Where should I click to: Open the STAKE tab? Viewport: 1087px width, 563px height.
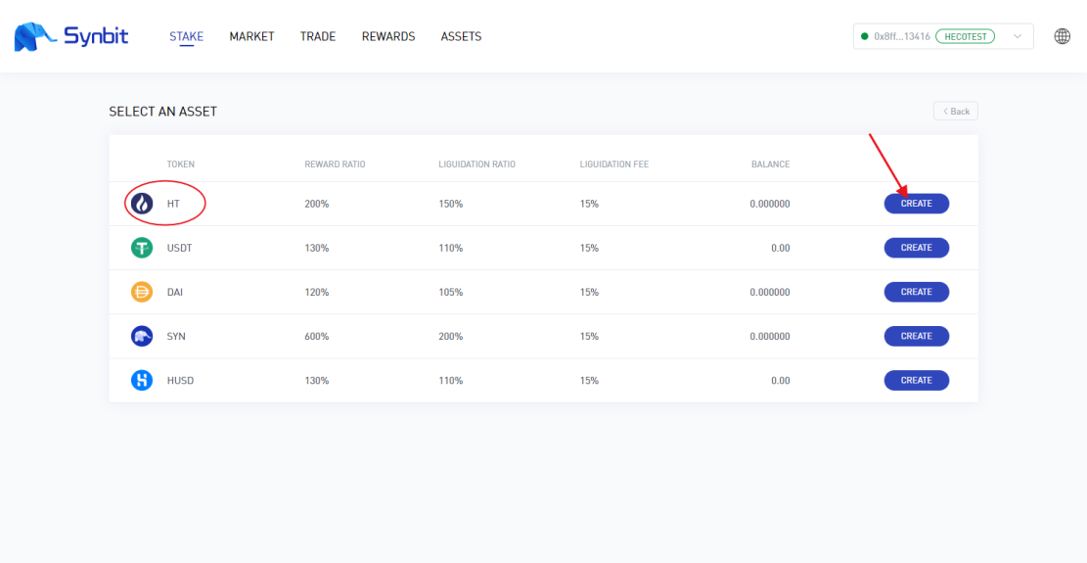(x=187, y=37)
